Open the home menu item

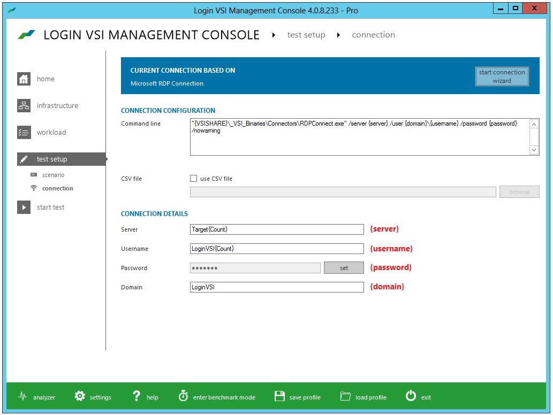[x=46, y=79]
